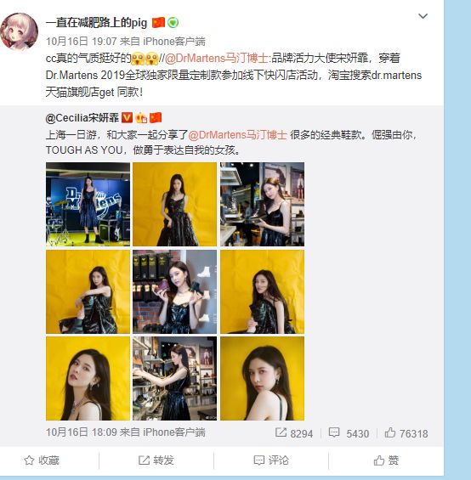The height and width of the screenshot is (480, 471).
Task: Open comments with the 评论 button
Action: (271, 460)
